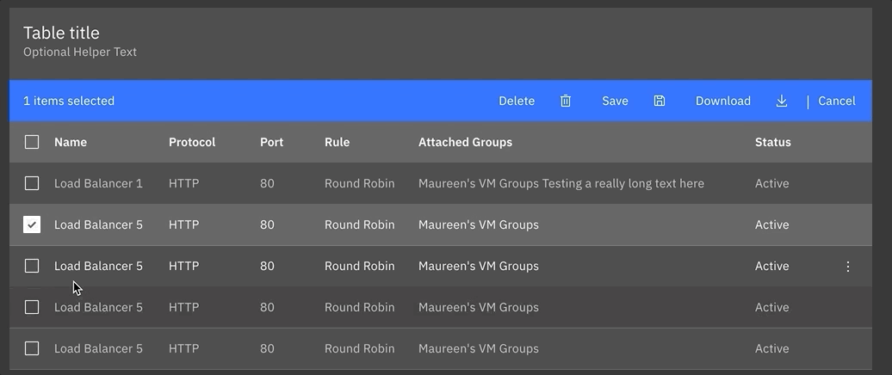The image size is (892, 375).
Task: Toggle the select-all checkbox in the header row
Action: click(32, 142)
